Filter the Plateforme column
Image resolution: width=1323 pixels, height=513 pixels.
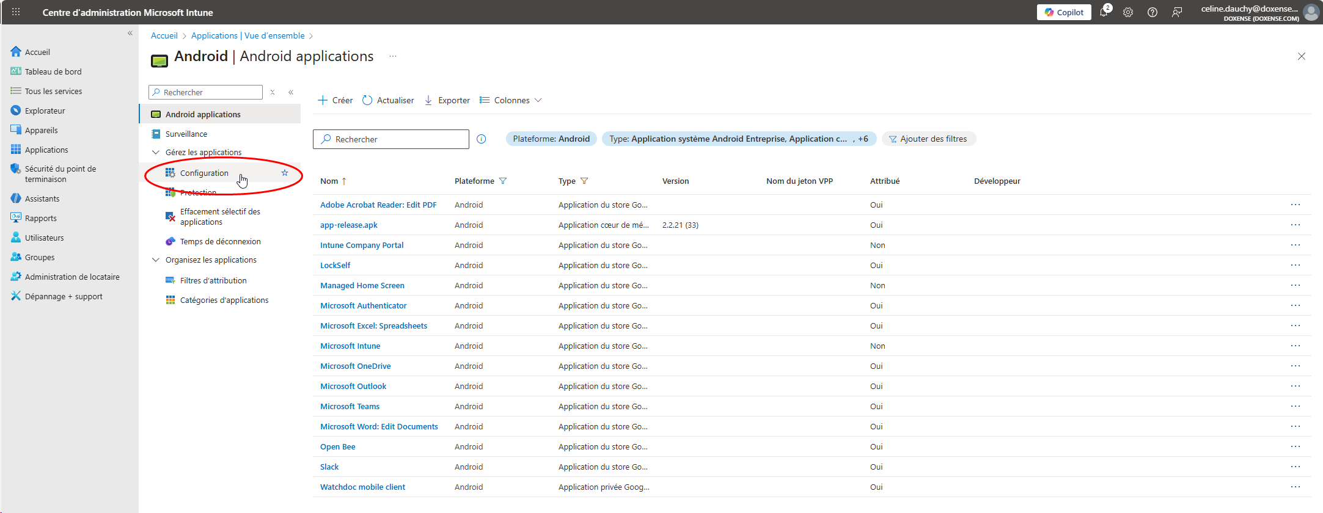pyautogui.click(x=503, y=181)
